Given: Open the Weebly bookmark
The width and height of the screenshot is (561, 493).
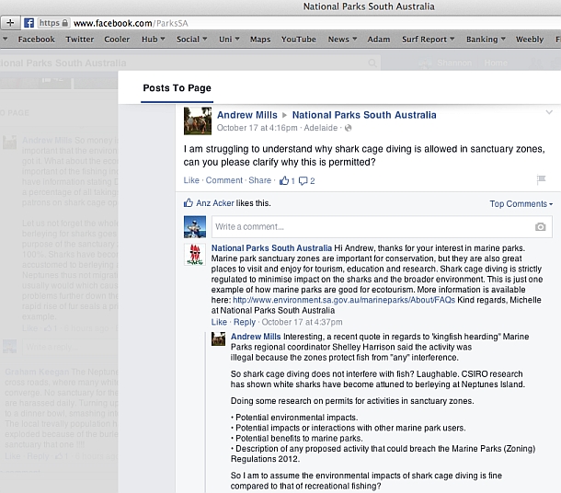Looking at the screenshot, I should [530, 40].
